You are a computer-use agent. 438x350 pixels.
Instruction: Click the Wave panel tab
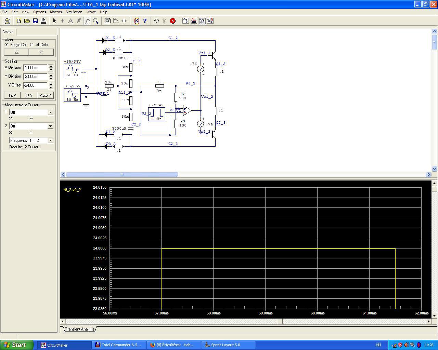pos(9,32)
